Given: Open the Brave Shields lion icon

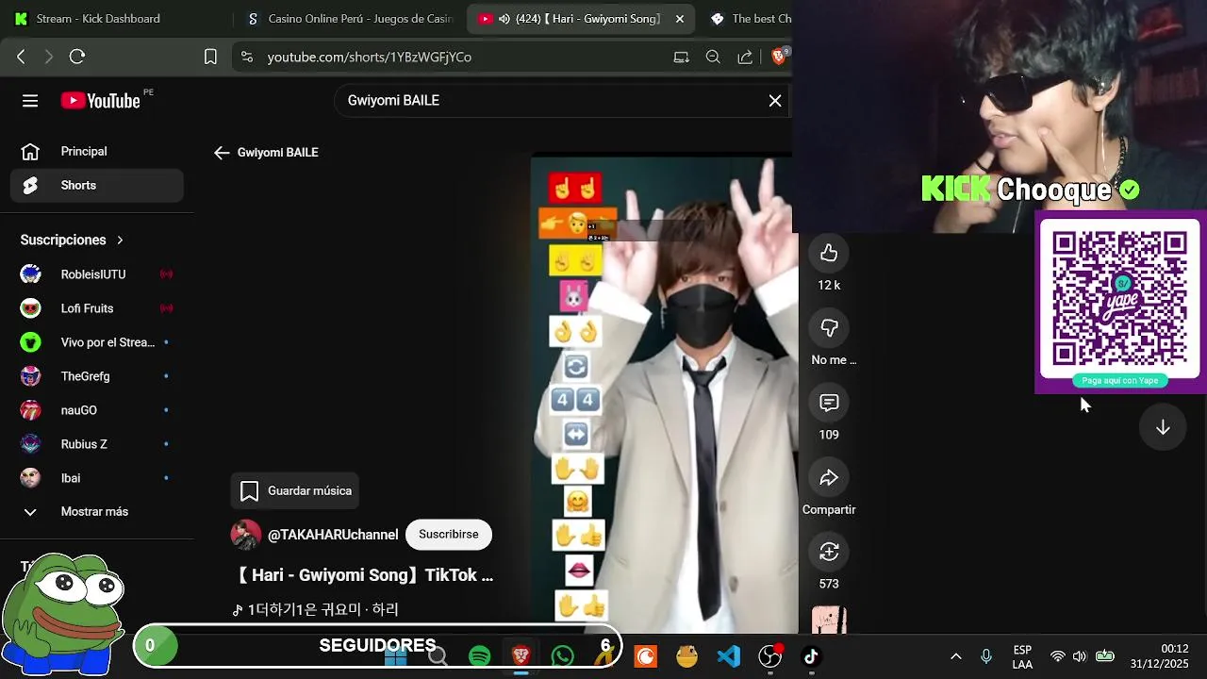Looking at the screenshot, I should [778, 57].
